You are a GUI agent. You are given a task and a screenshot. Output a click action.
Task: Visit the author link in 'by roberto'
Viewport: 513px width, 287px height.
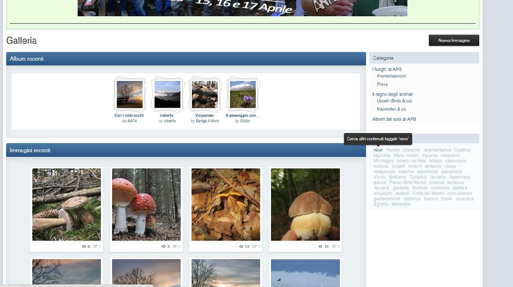(170, 121)
